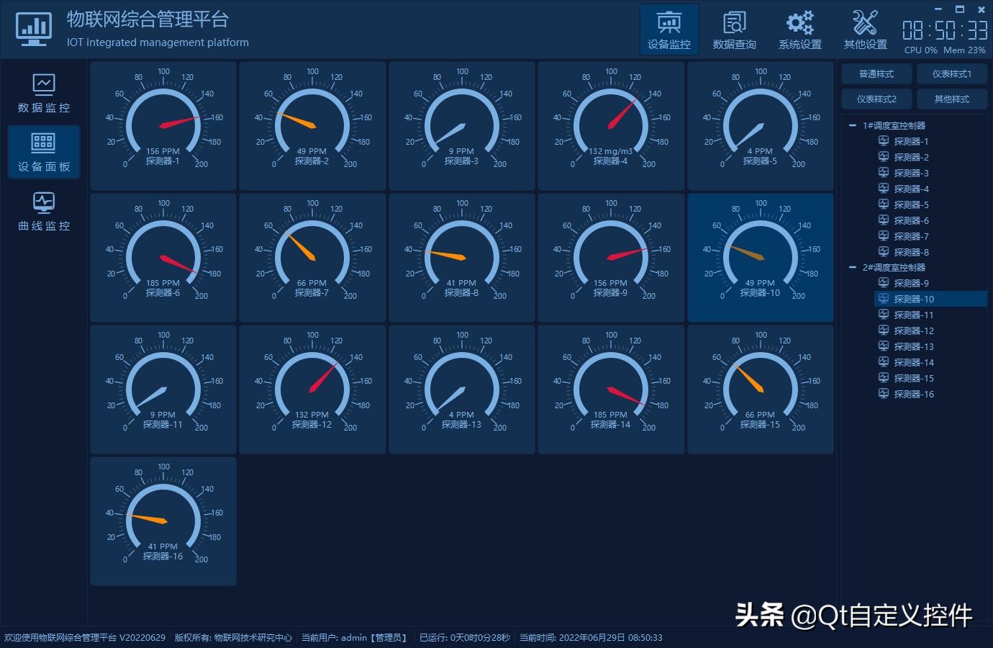Image resolution: width=993 pixels, height=648 pixels.
Task: Click the 探测器-14 gauge panel
Action: [611, 390]
